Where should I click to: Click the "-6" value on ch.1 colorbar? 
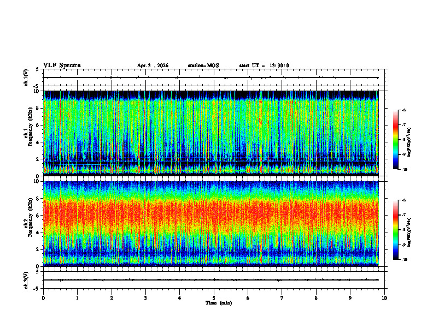(x=404, y=110)
